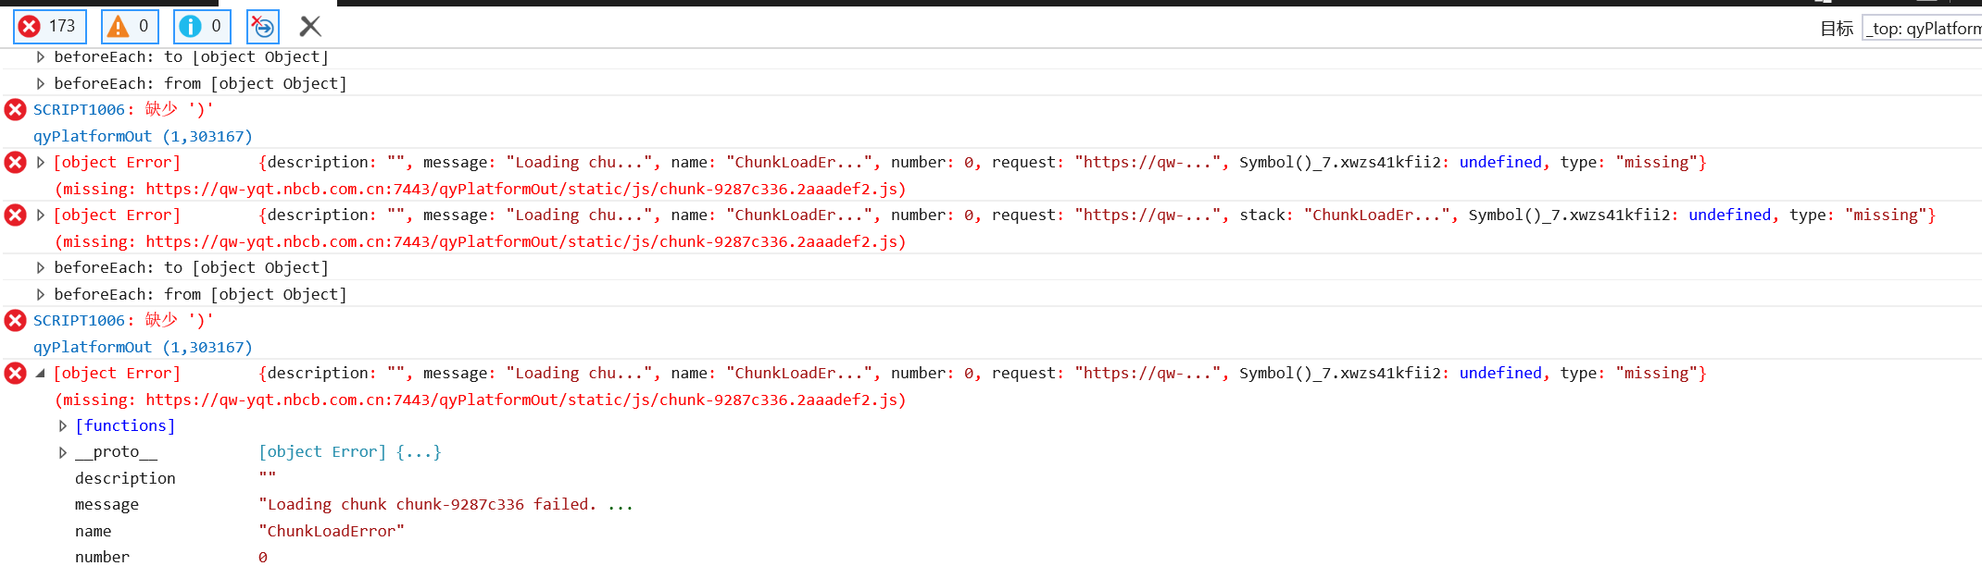Click the error icon beside third [object Error]
This screenshot has width=1982, height=566.
point(16,374)
